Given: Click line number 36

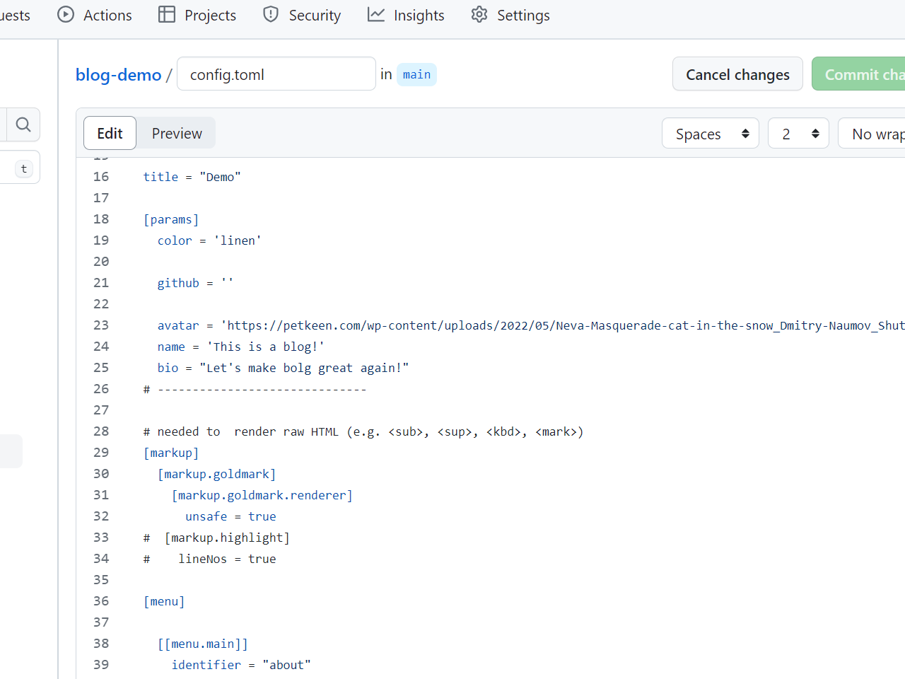Looking at the screenshot, I should pyautogui.click(x=101, y=601).
